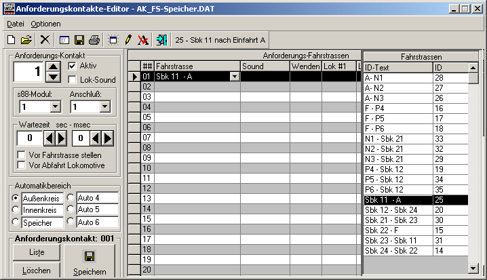Select the Auto 6 radio button

(71, 221)
